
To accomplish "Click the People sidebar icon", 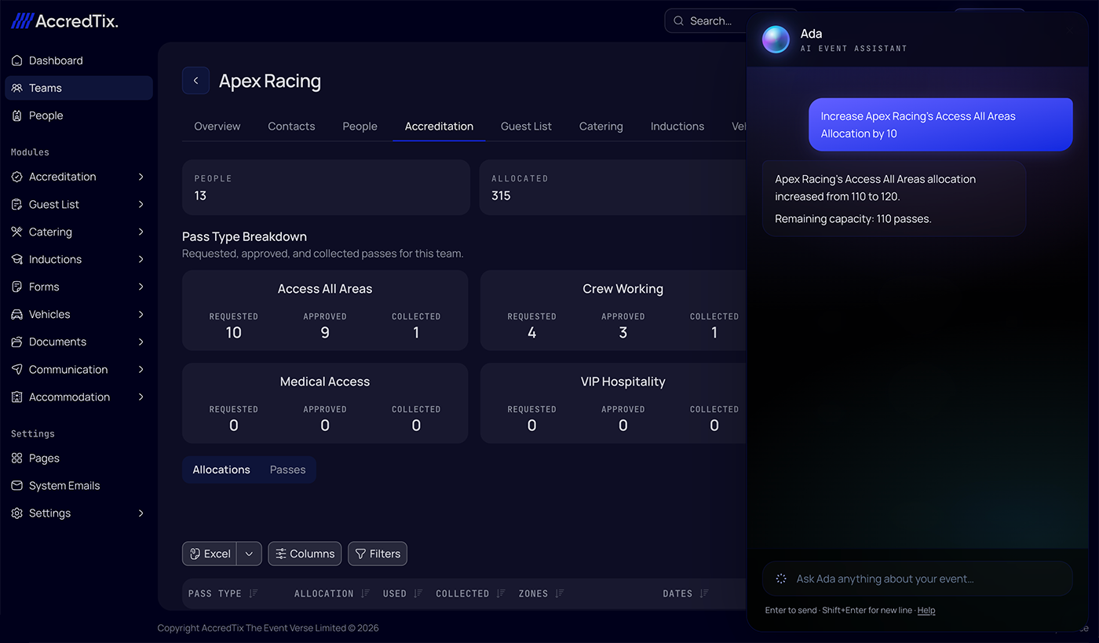I will click(17, 115).
